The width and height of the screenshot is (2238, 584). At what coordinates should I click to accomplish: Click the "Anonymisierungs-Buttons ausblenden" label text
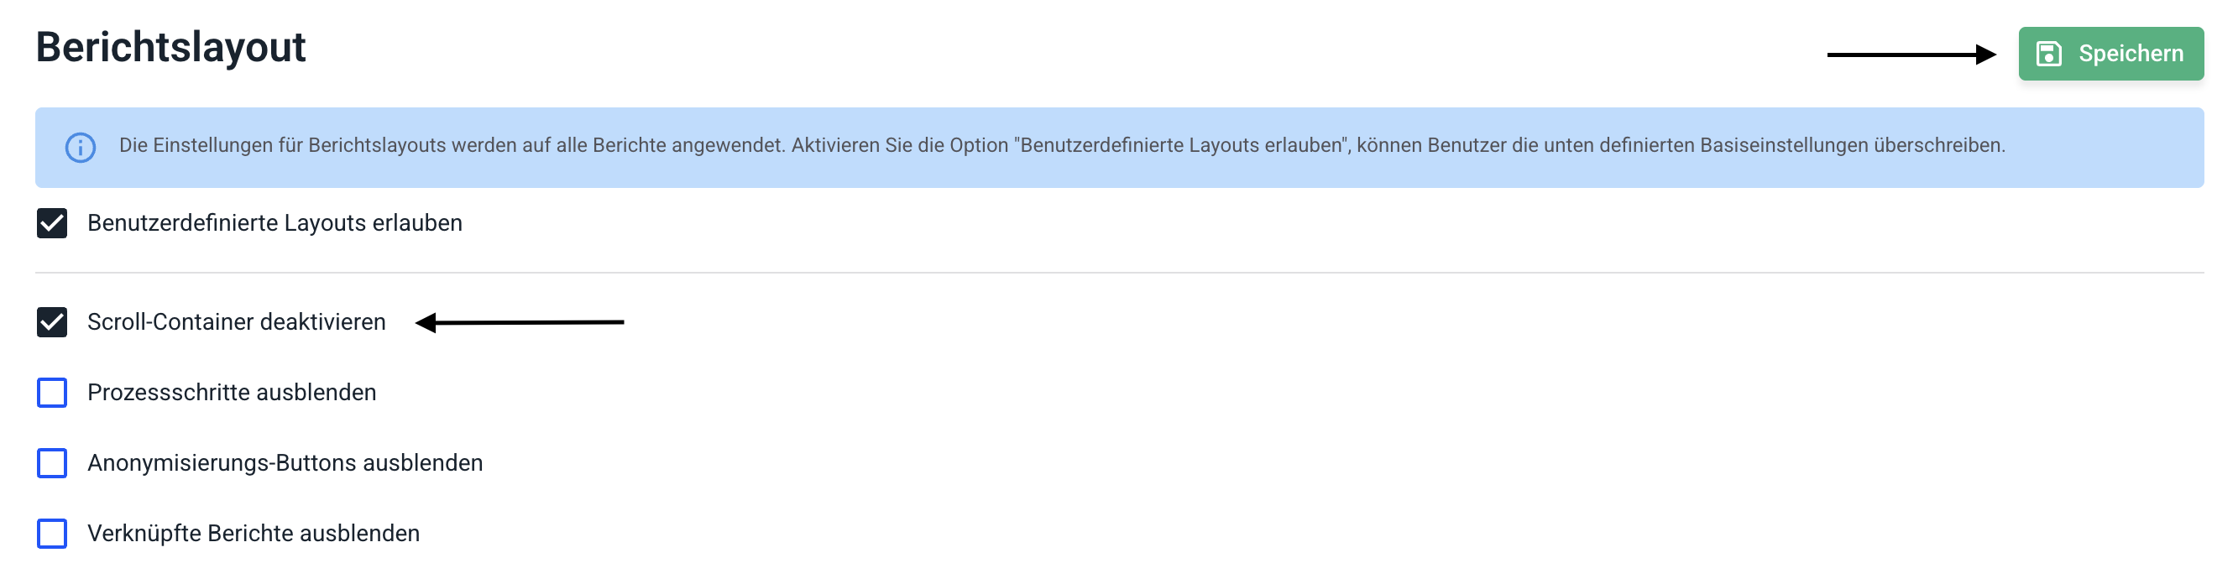285,462
